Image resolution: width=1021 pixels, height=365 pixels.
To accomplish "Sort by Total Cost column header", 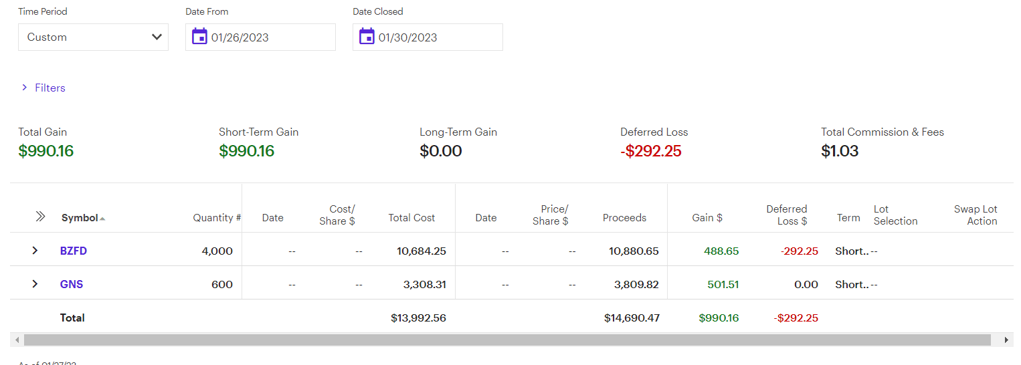I will [411, 218].
